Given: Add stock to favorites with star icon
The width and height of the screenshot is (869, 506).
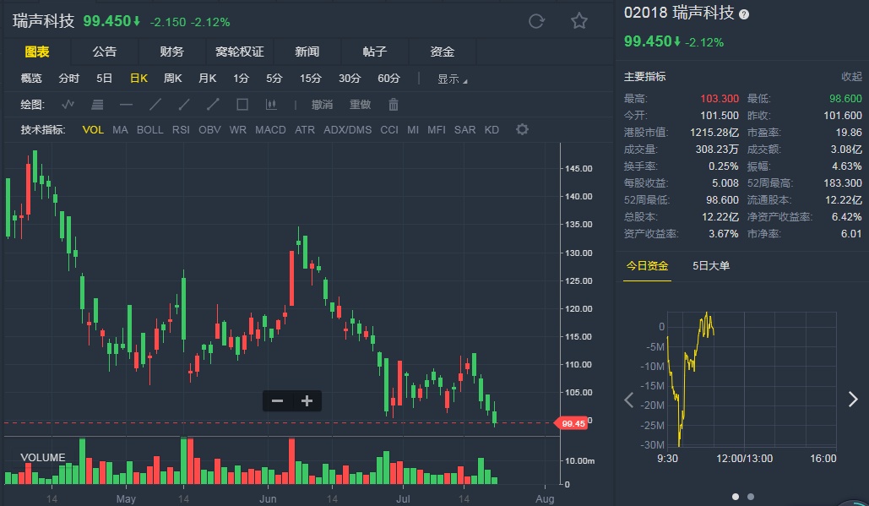Looking at the screenshot, I should click(578, 21).
